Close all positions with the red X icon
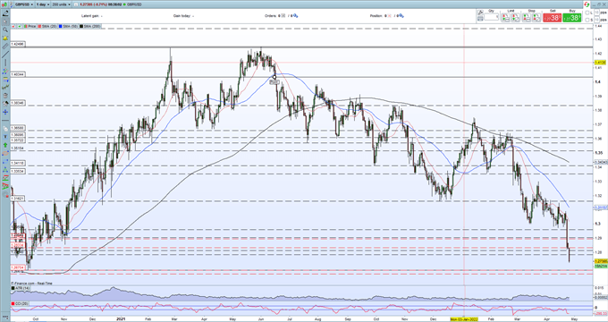 click(390, 16)
